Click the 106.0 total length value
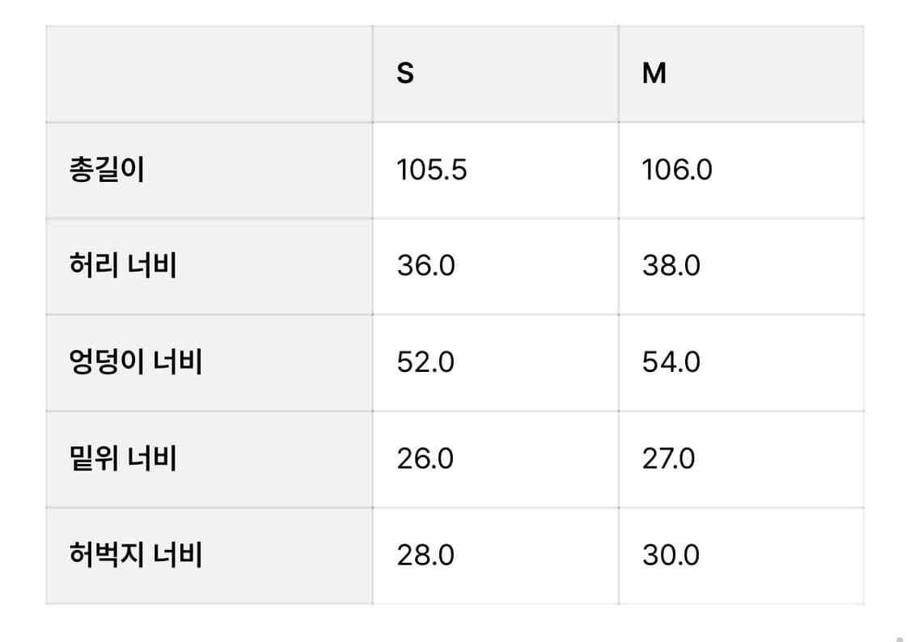This screenshot has width=910, height=642. coord(677,170)
